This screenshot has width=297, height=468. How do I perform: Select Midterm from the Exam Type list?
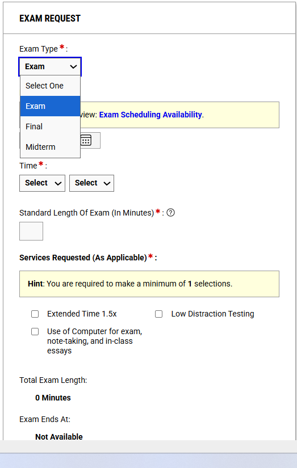click(x=50, y=147)
